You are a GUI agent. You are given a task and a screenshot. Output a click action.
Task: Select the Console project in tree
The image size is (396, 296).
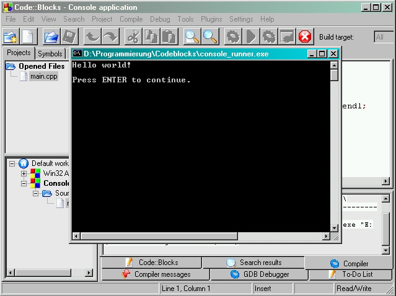point(56,183)
